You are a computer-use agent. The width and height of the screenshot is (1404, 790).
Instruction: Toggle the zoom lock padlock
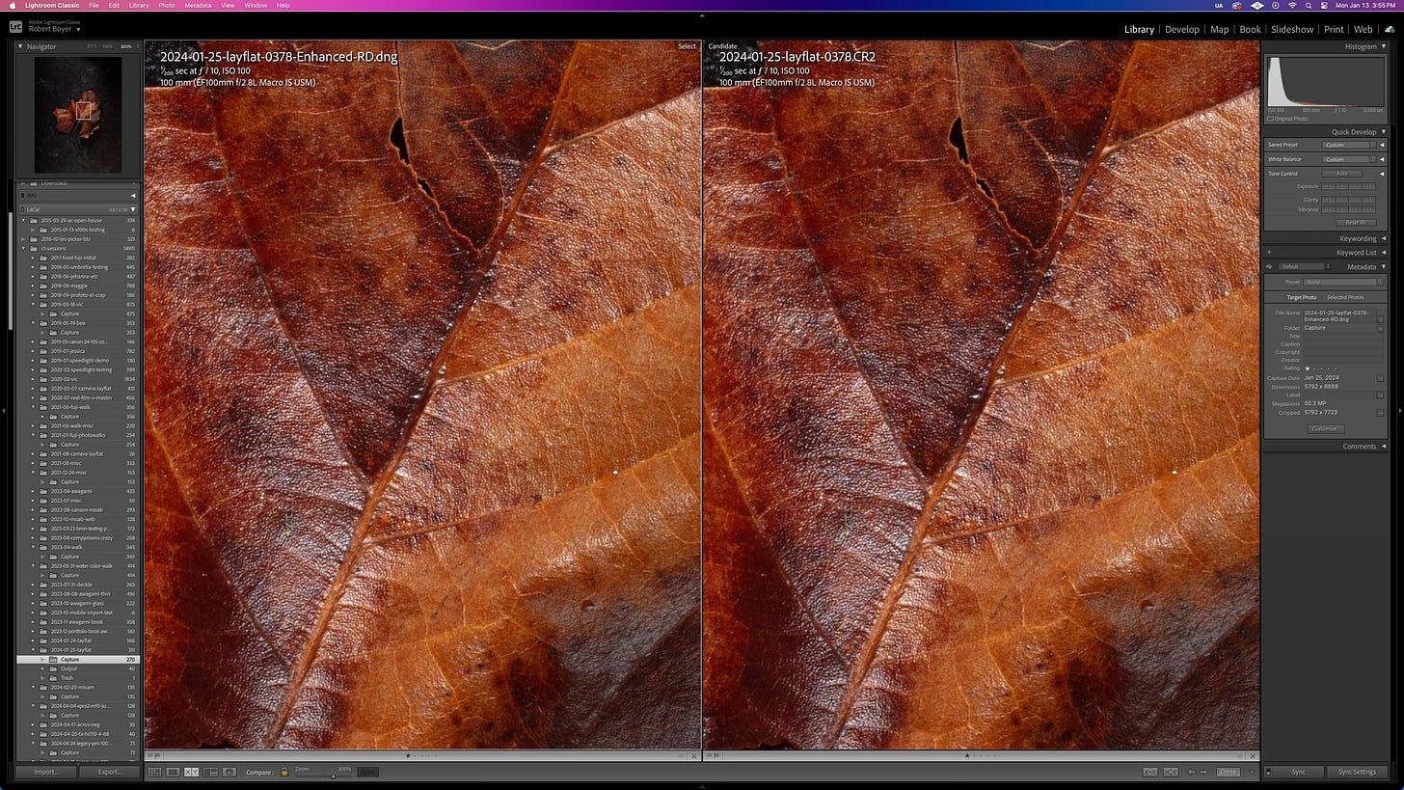point(284,772)
